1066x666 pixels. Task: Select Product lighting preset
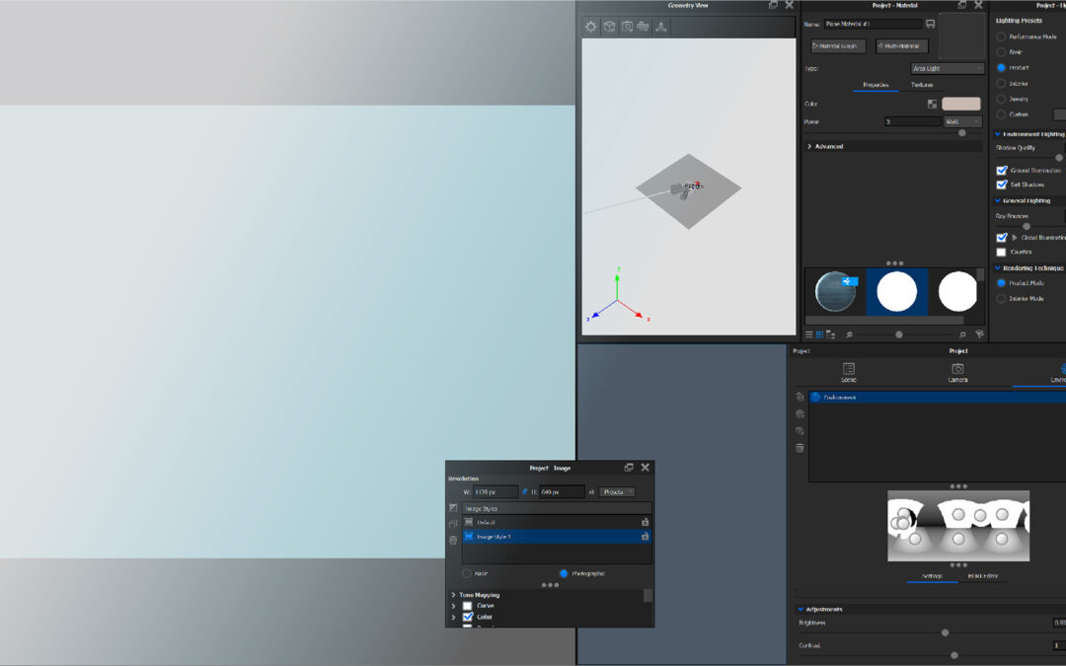click(x=1001, y=68)
